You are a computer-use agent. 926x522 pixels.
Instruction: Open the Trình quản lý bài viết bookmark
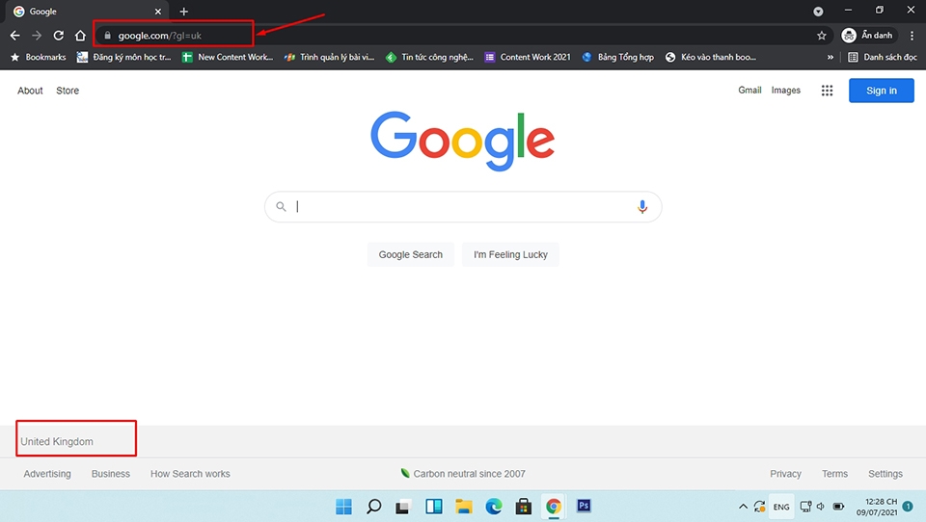(x=329, y=57)
